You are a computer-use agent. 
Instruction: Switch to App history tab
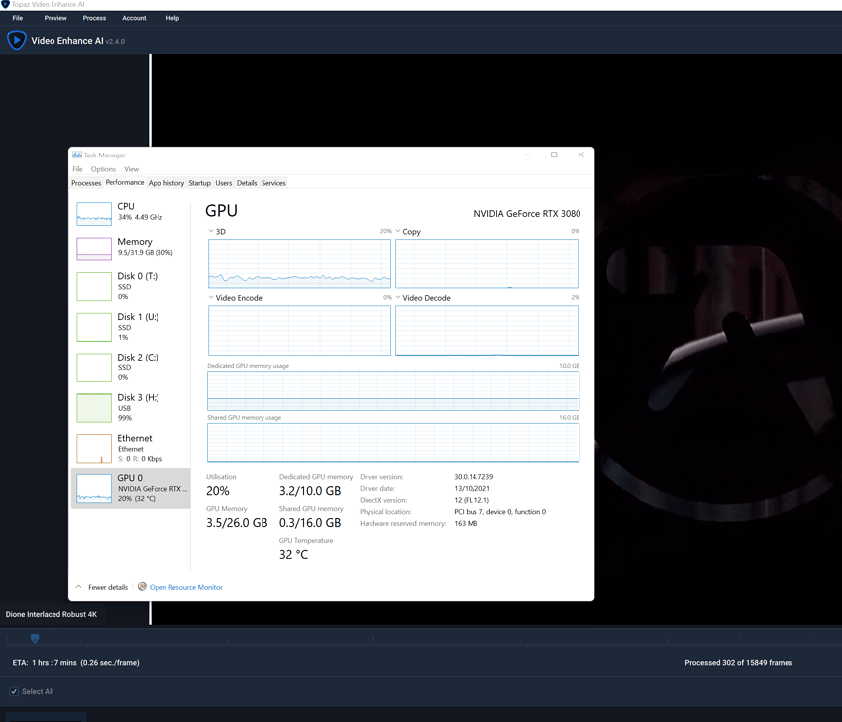click(166, 183)
